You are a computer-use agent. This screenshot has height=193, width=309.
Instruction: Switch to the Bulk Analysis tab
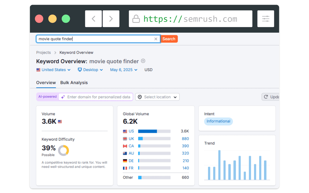point(74,83)
